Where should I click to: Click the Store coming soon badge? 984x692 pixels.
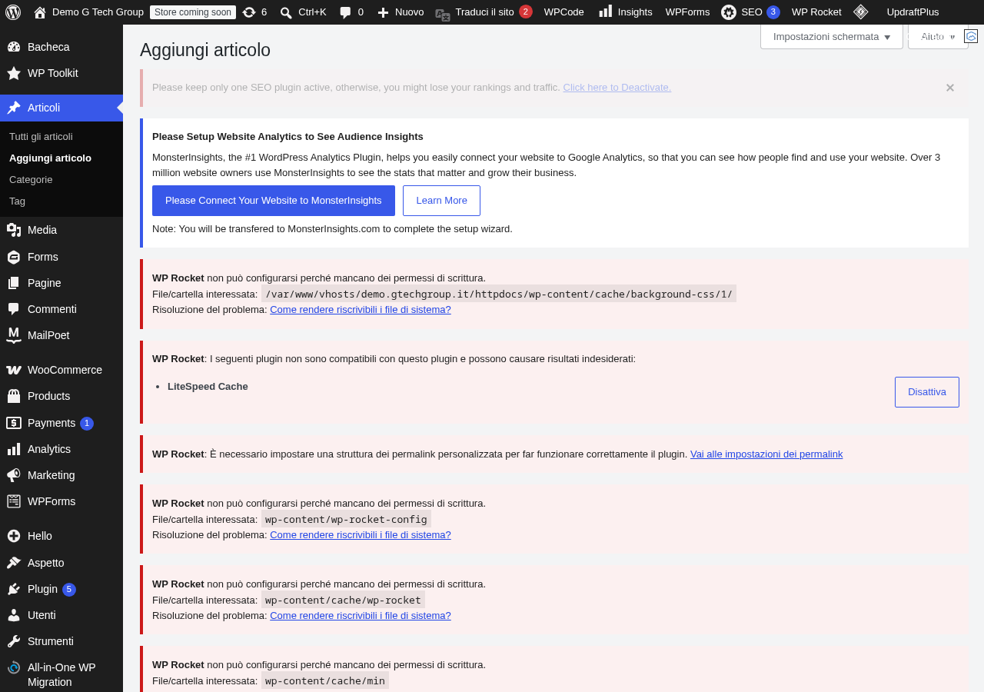tap(193, 12)
